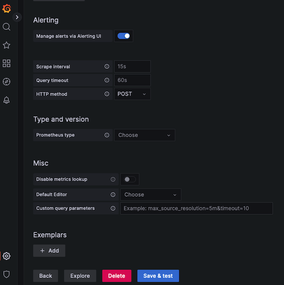Expand the sidebar with chevron arrow

(x=17, y=17)
